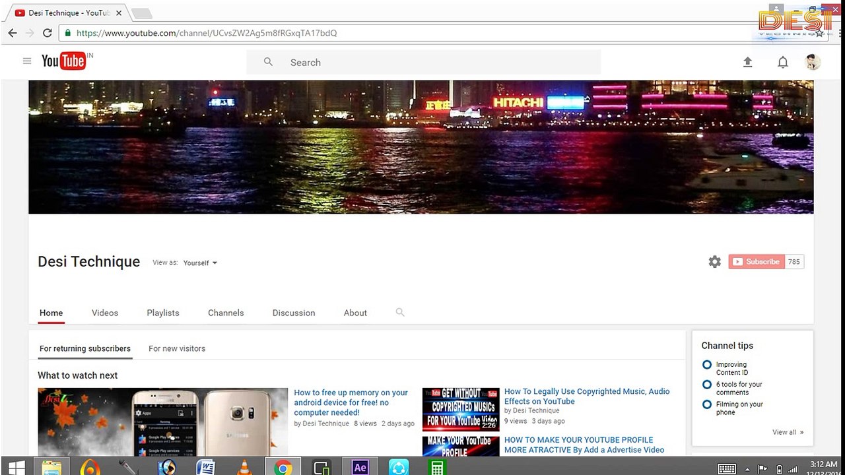Viewport: 845px width, 475px height.
Task: Click the '9 views' text
Action: pyautogui.click(x=516, y=421)
